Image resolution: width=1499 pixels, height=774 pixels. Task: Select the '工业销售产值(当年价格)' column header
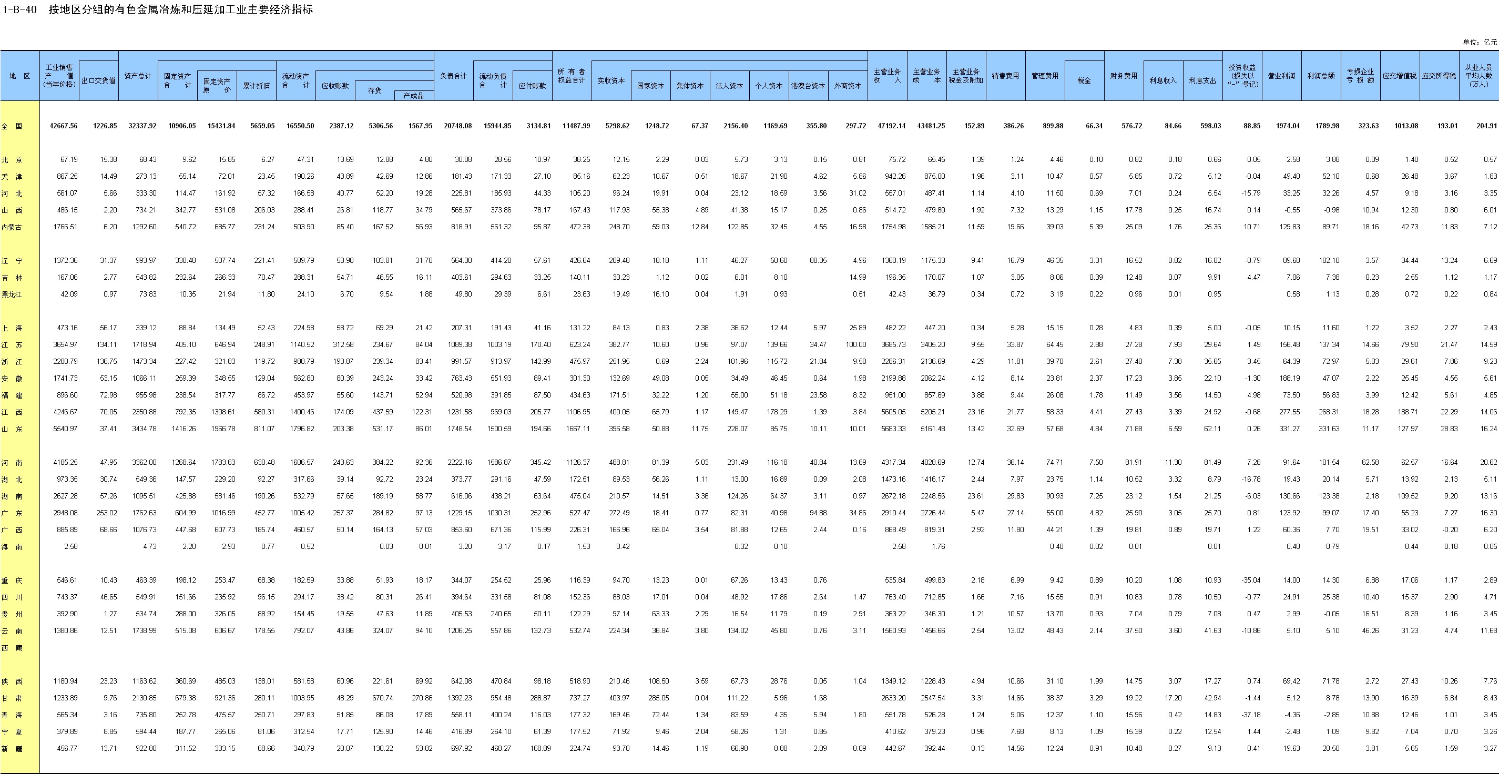59,76
